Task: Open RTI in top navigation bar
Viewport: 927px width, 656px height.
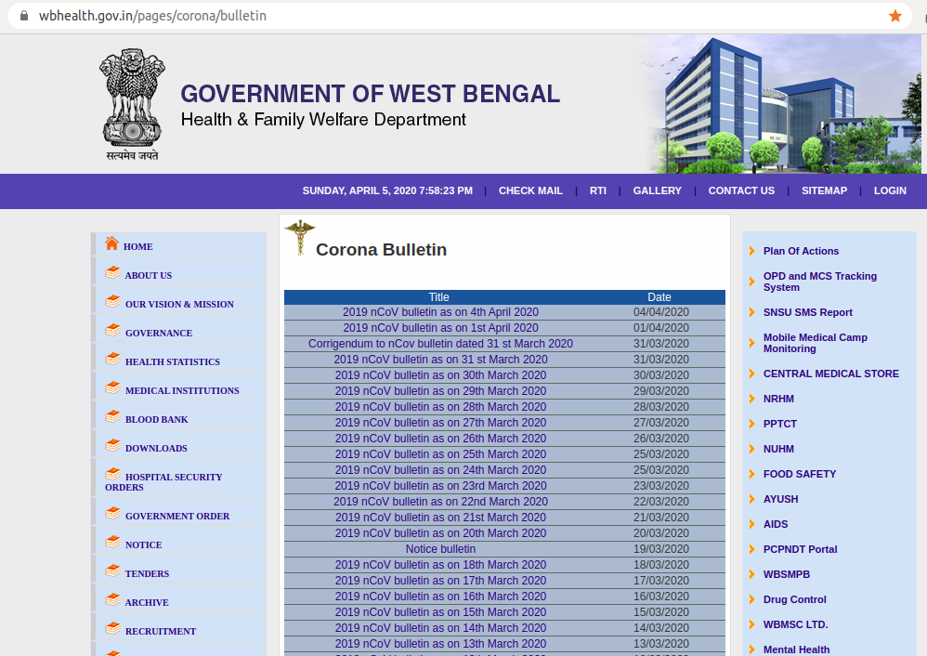Action: click(x=597, y=190)
